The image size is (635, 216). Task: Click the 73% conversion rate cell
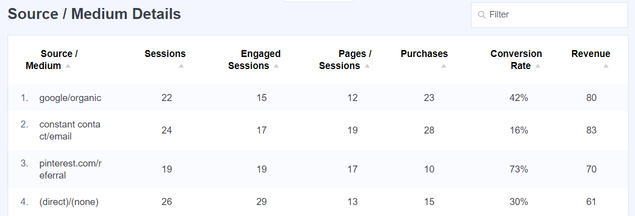pos(518,169)
